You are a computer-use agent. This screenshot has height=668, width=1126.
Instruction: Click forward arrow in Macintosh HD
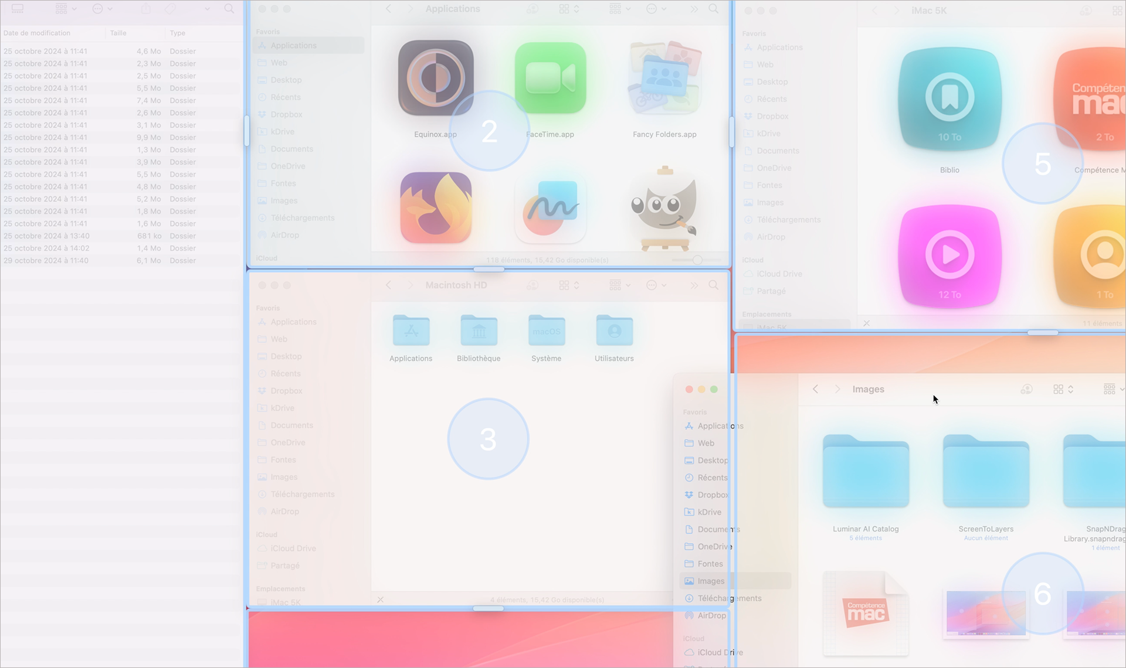pyautogui.click(x=411, y=285)
